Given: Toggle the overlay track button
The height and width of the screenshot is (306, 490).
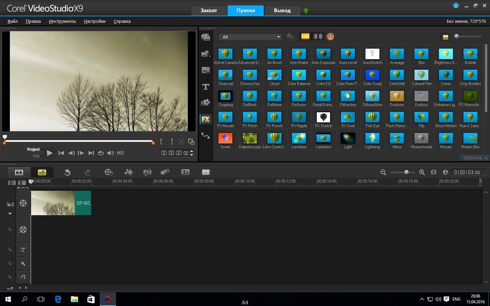Looking at the screenshot, I should click(x=23, y=230).
